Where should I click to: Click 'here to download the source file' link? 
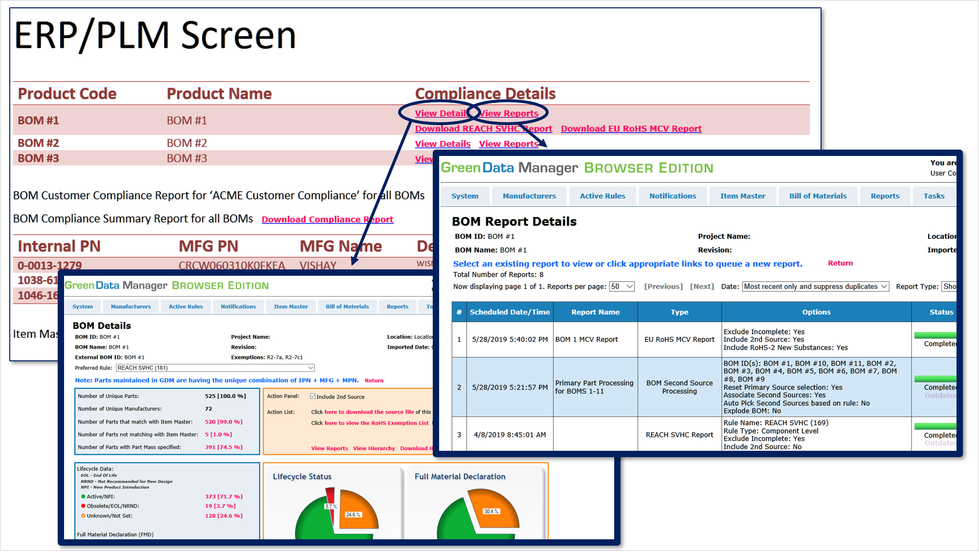(x=369, y=412)
